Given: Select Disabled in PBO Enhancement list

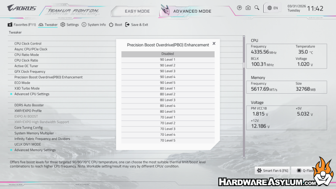Looking at the screenshot, I should [168, 54].
